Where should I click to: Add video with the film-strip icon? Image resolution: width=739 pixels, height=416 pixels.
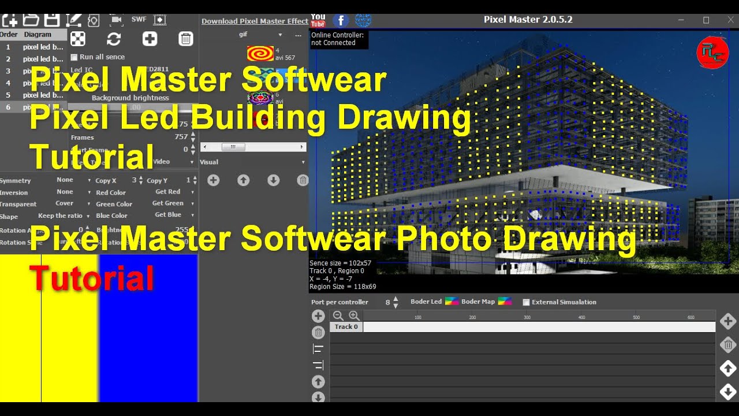160,20
